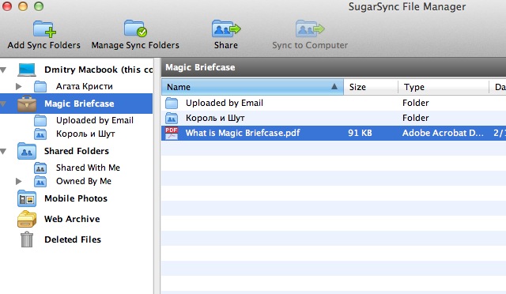Click the Add Sync Folders icon
Viewport: 506px width, 294px height.
tap(44, 28)
